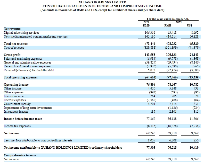Image resolution: width=204 pixels, height=162 pixels.
Task: Select the 2021 column year header
Action: coord(146,22)
